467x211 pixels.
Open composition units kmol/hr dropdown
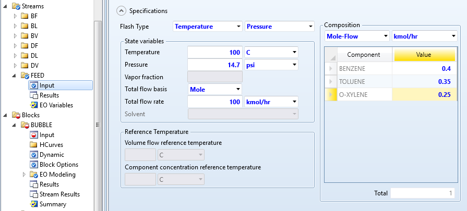click(453, 36)
